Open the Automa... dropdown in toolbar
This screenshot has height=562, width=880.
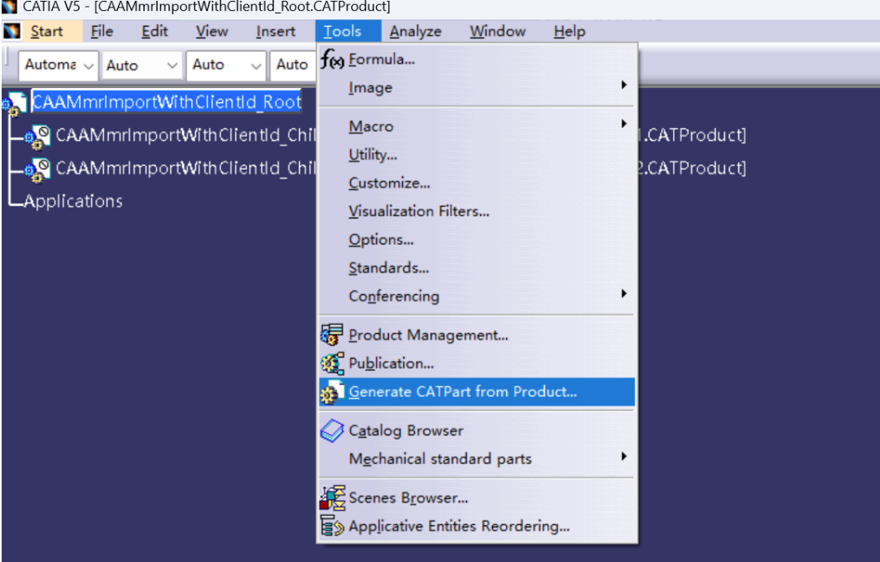click(59, 65)
